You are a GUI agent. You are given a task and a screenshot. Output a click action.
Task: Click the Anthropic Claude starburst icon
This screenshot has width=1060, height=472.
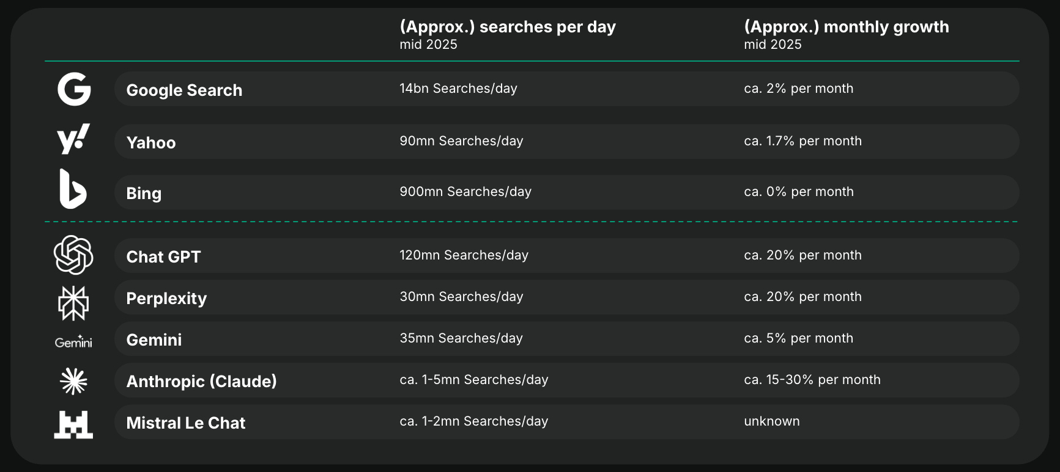(73, 381)
